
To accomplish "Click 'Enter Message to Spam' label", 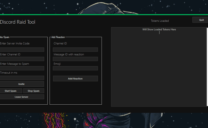I will (x=14, y=64).
